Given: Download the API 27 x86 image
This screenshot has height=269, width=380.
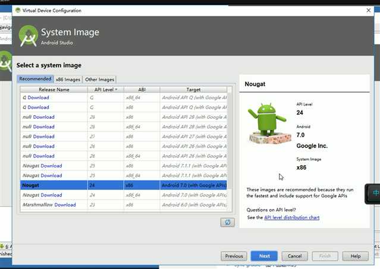Looking at the screenshot, I should [x=43, y=137].
